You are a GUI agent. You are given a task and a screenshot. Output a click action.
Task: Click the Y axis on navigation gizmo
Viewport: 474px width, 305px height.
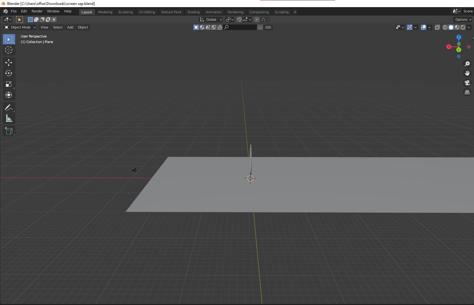tap(459, 50)
